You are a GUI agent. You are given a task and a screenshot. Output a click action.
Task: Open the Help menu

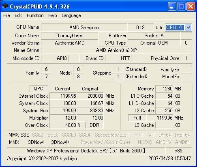click(x=53, y=15)
